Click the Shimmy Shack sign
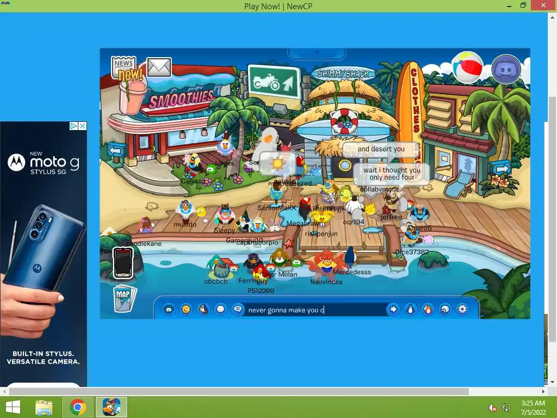 coord(343,73)
